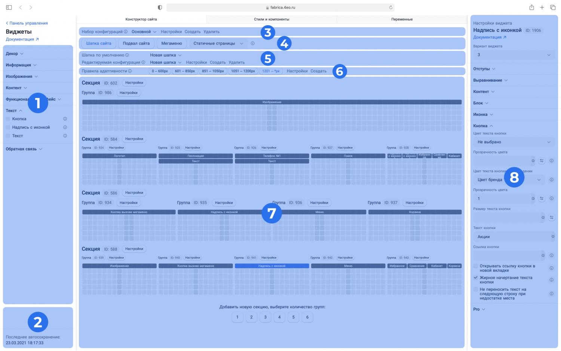561x351 pixels.
Task: Click the Текст кнопки field containing Акции
Action: click(511, 237)
